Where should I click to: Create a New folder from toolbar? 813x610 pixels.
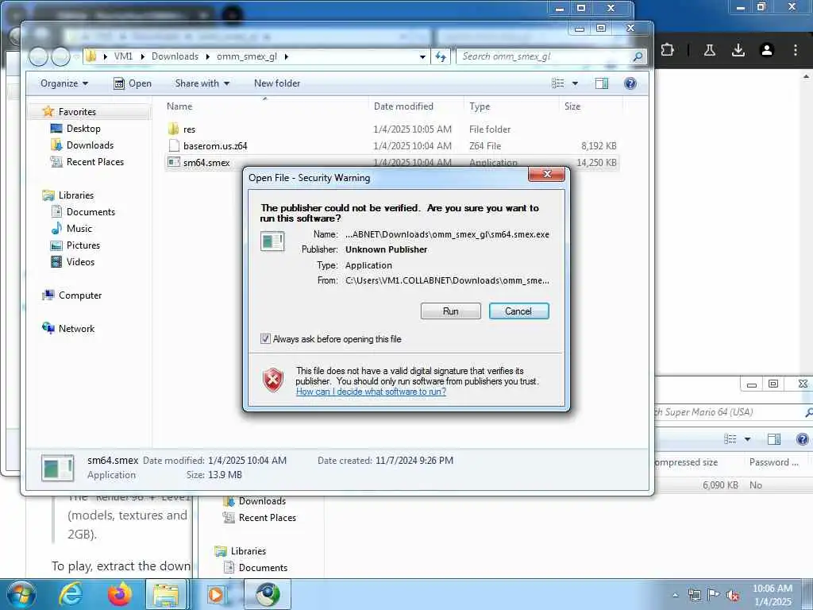pyautogui.click(x=277, y=83)
